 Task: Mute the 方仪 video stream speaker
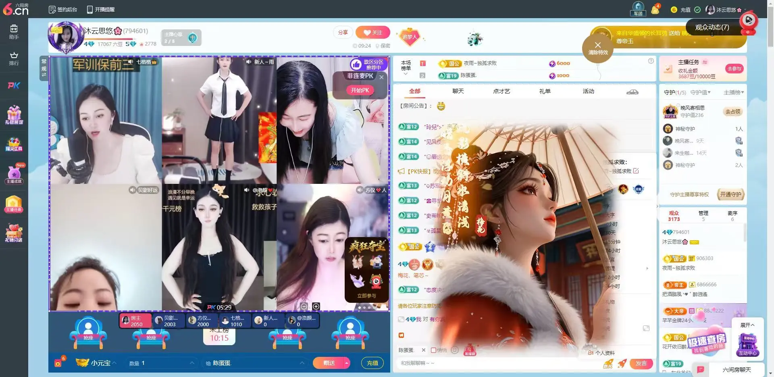click(x=360, y=190)
